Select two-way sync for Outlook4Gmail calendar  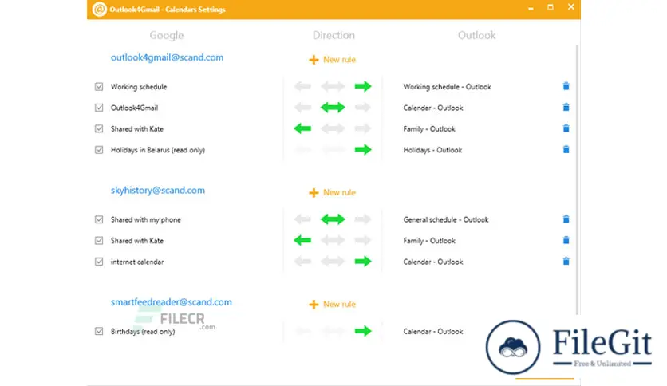click(333, 108)
